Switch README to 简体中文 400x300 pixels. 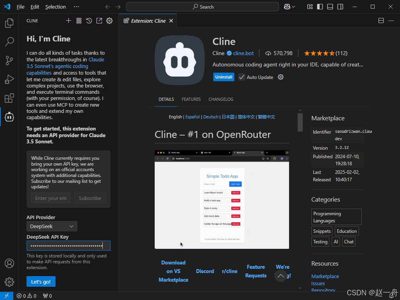point(246,117)
